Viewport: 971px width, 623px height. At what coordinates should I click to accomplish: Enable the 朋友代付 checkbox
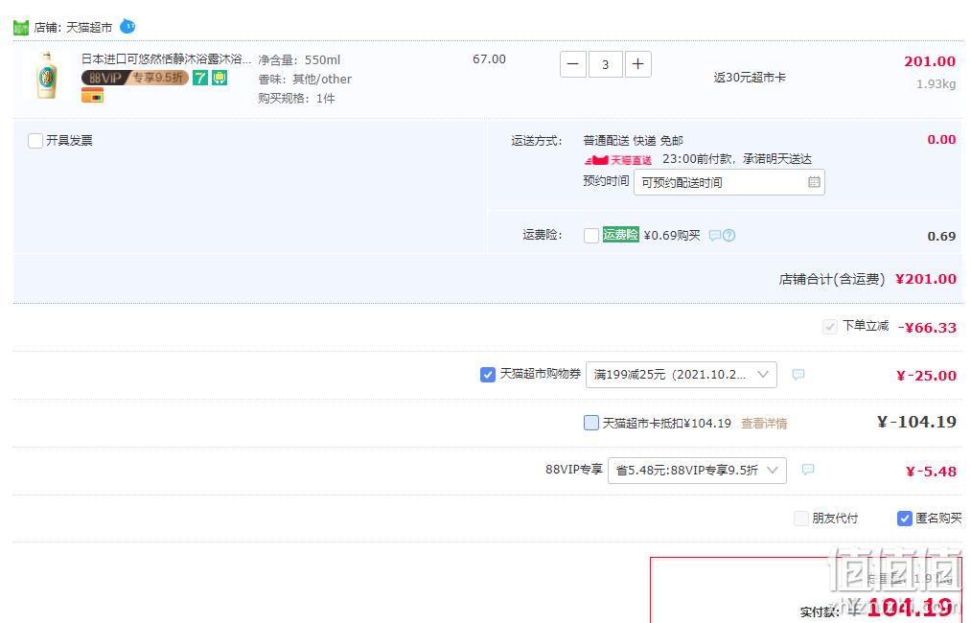(x=801, y=519)
